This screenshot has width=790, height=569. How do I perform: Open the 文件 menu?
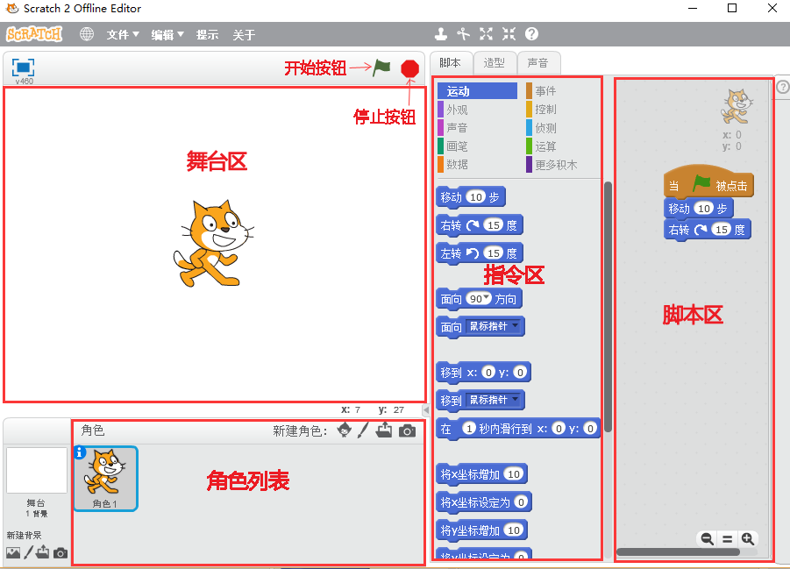coord(123,34)
